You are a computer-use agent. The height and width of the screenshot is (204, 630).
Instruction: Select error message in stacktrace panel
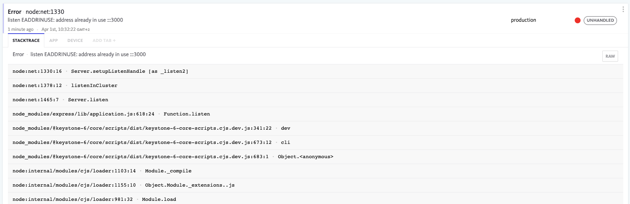click(x=88, y=55)
